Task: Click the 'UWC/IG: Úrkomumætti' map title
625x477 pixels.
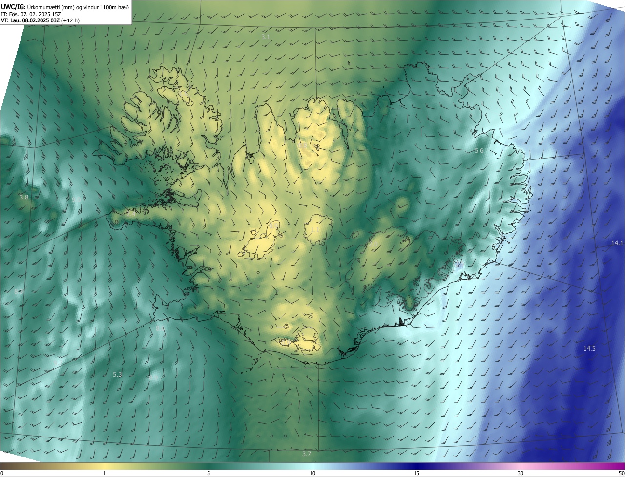Action: coord(65,6)
